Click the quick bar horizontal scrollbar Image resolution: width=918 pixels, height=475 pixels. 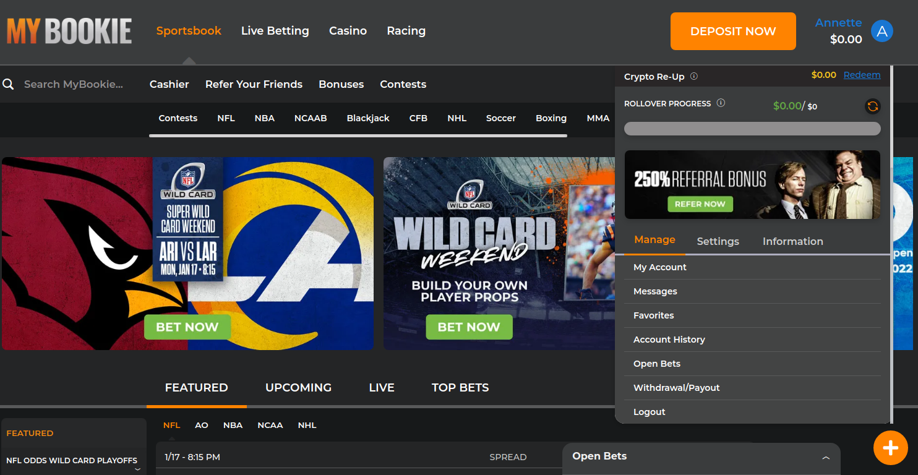pos(358,135)
